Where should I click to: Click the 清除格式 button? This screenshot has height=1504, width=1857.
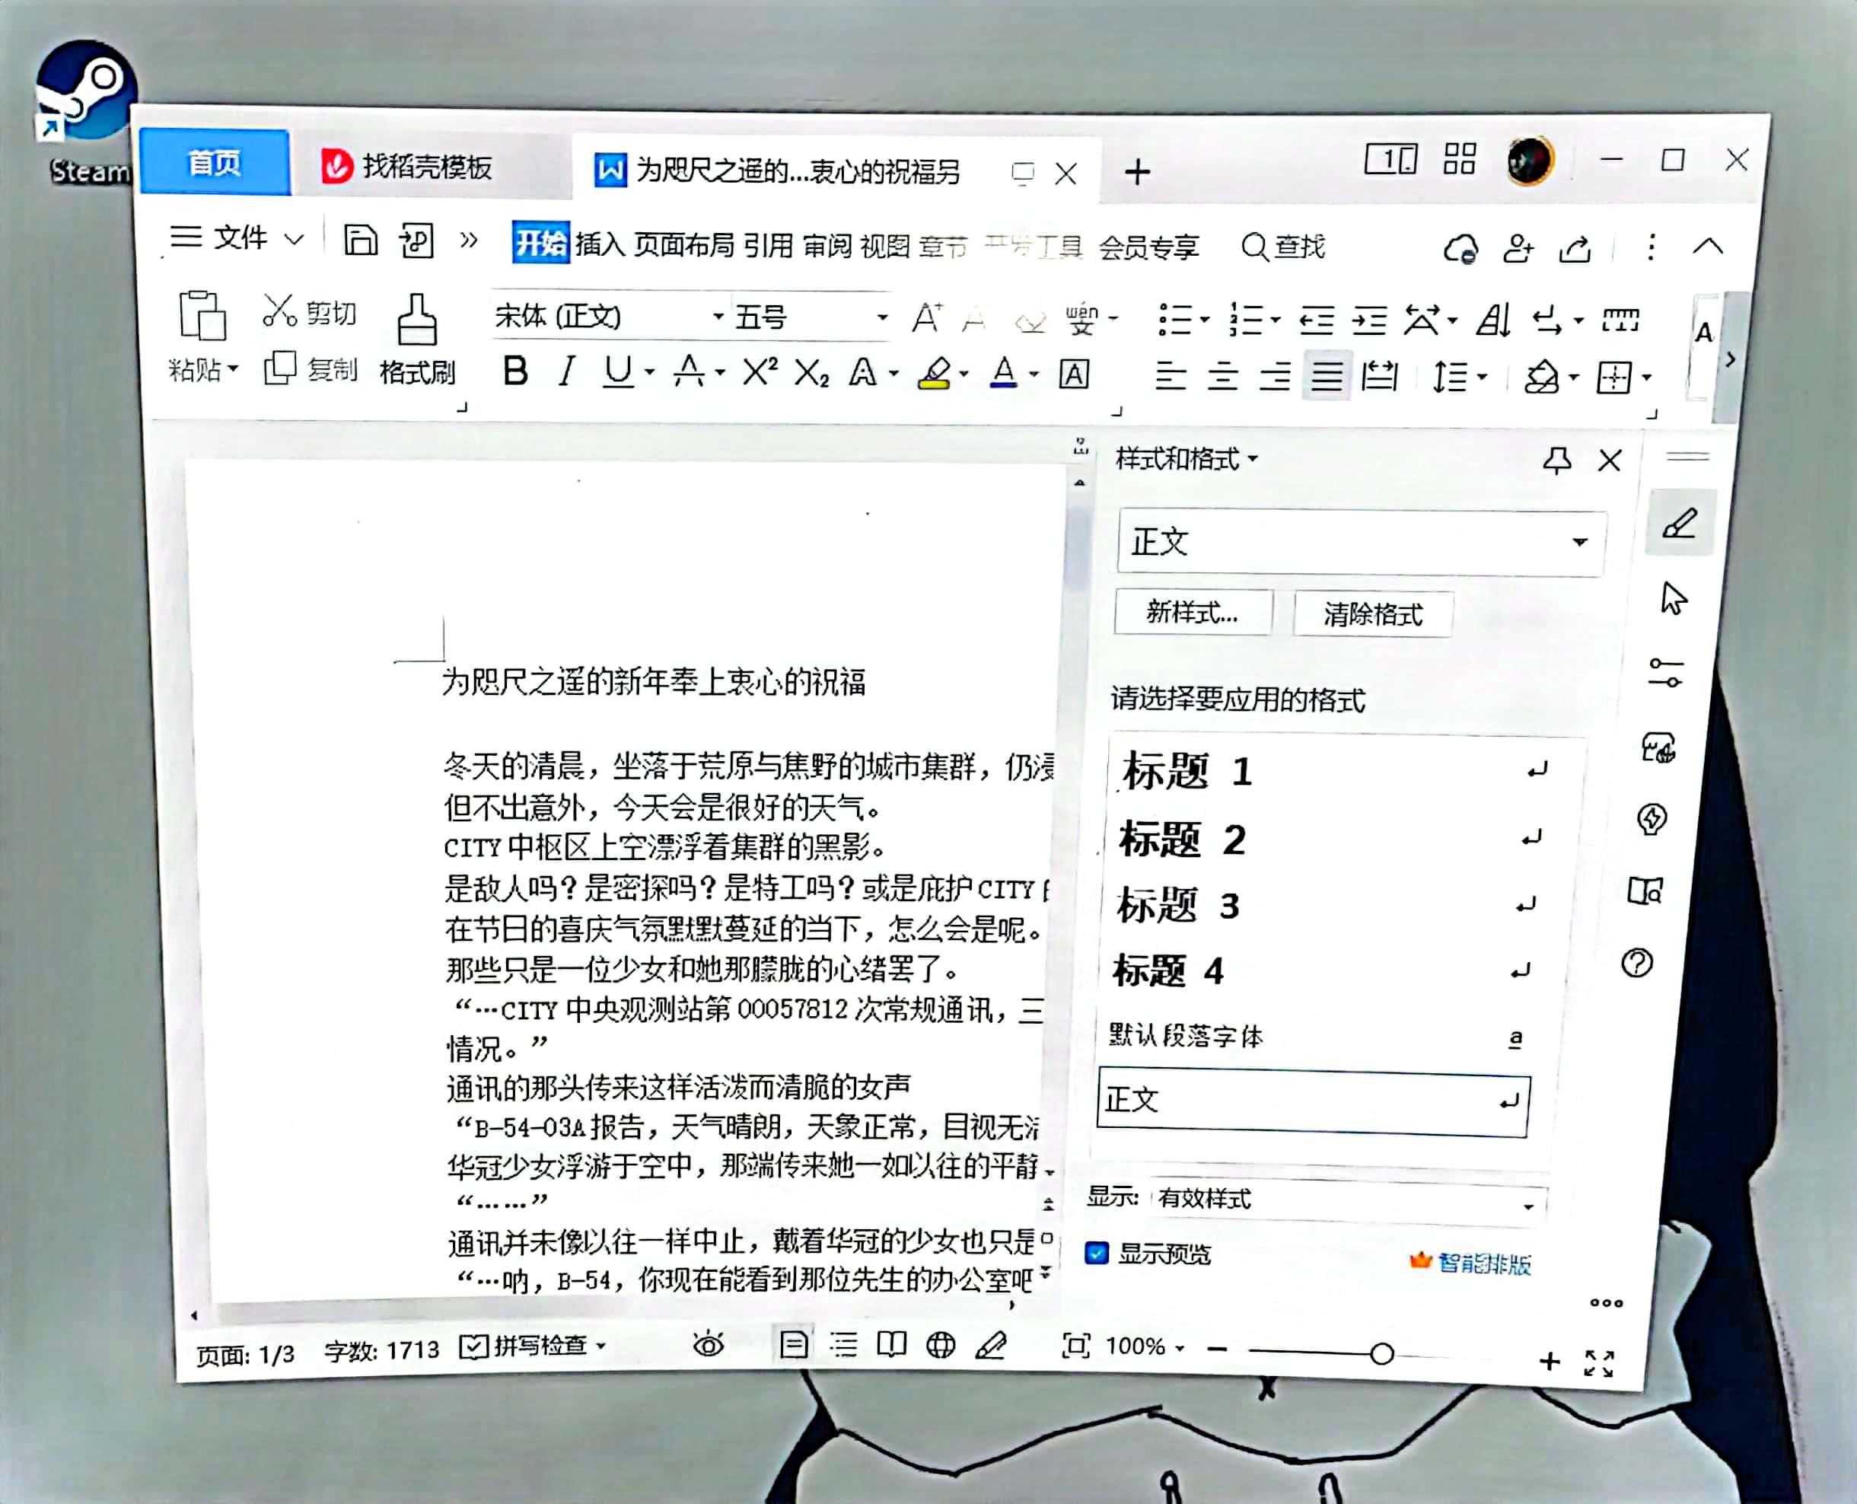coord(1372,614)
